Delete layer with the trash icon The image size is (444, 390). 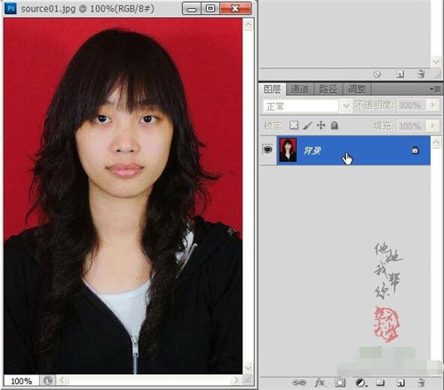(x=421, y=383)
